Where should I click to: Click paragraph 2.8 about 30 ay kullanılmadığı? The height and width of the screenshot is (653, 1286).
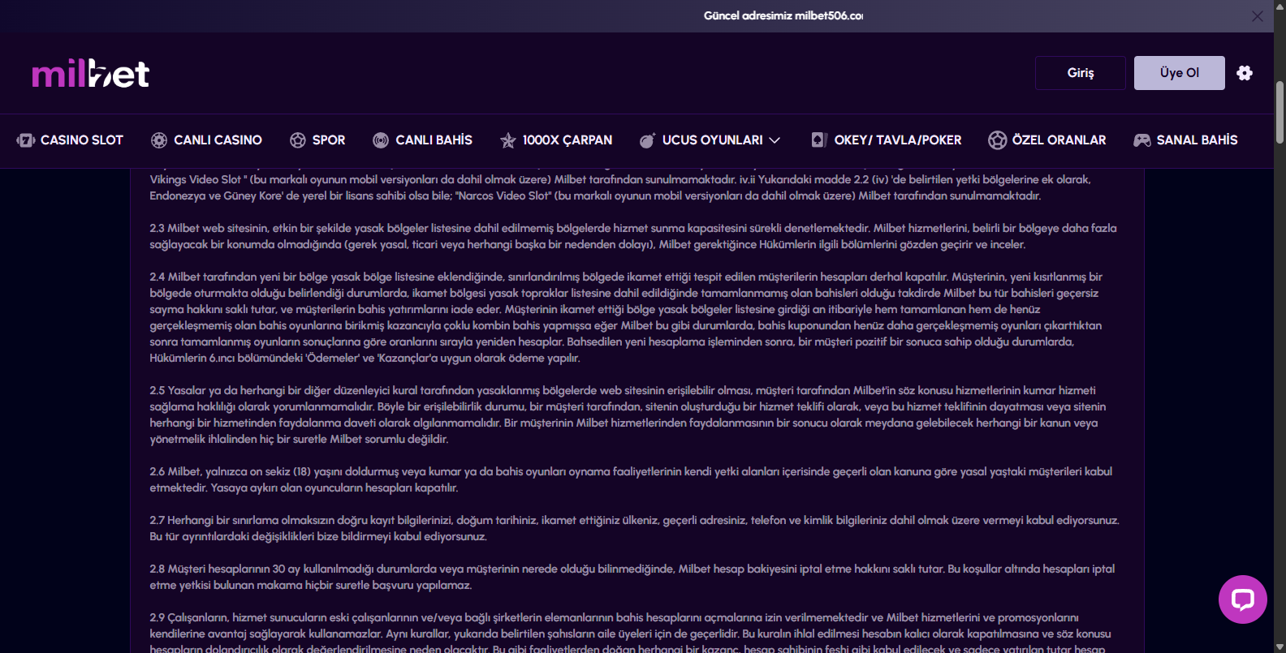632,577
